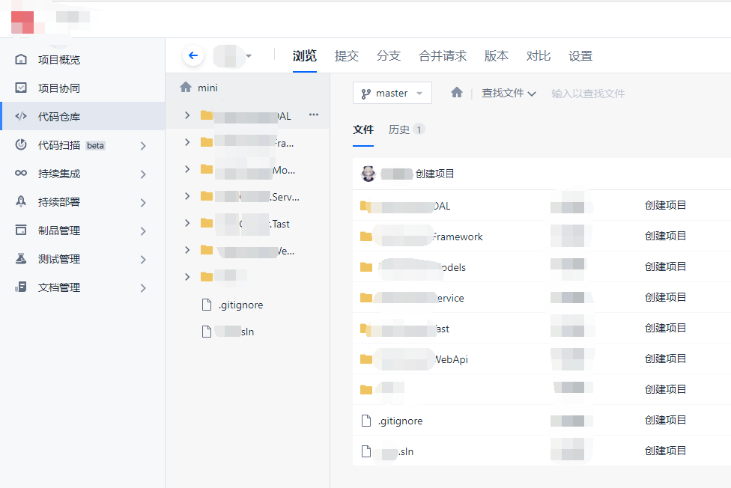The image size is (731, 488).
Task: Expand the .Tast folder in tree
Action: (x=187, y=223)
